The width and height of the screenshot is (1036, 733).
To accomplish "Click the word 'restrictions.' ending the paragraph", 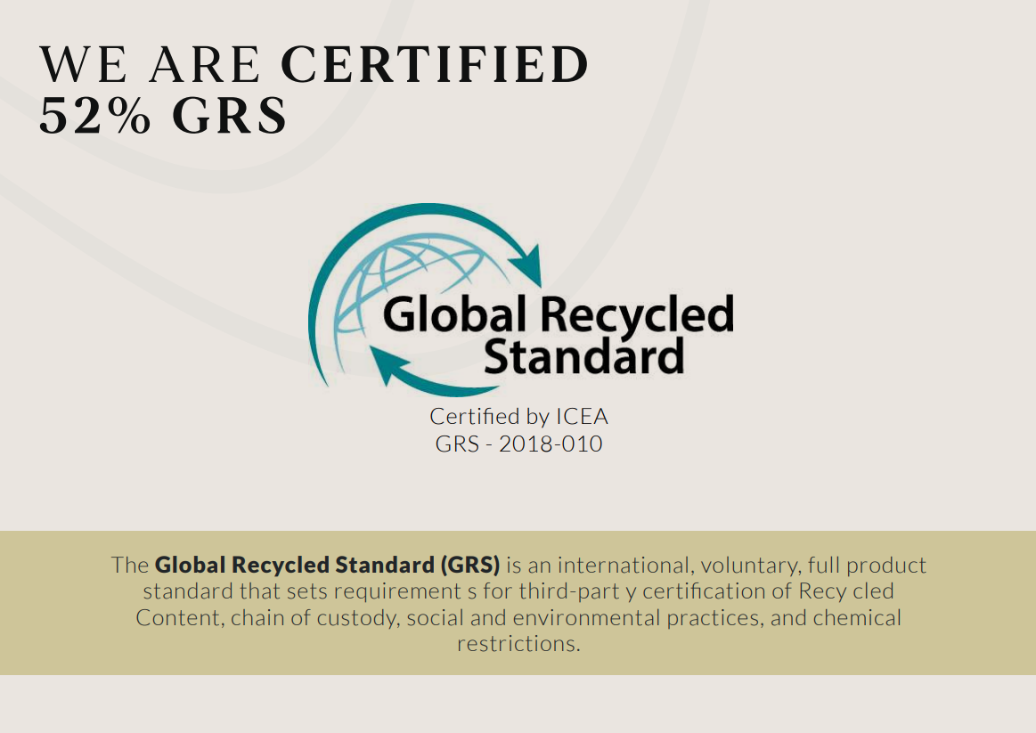I will (518, 644).
